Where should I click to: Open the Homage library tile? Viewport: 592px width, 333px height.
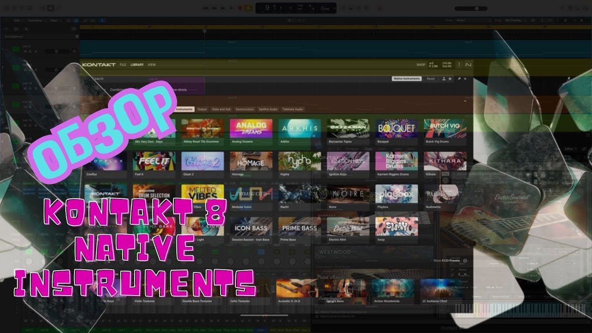coord(251,165)
